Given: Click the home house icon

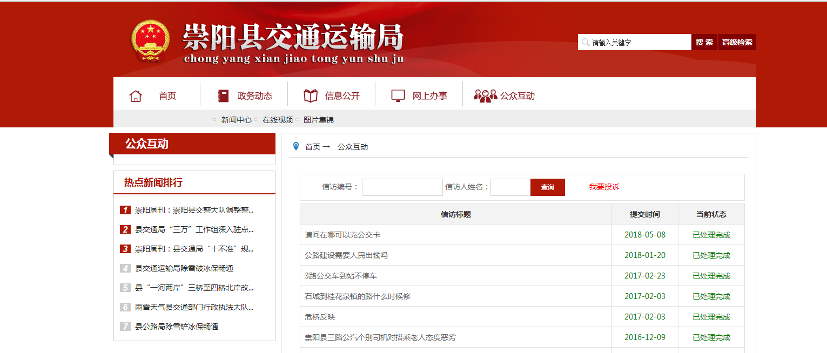Looking at the screenshot, I should pyautogui.click(x=136, y=96).
